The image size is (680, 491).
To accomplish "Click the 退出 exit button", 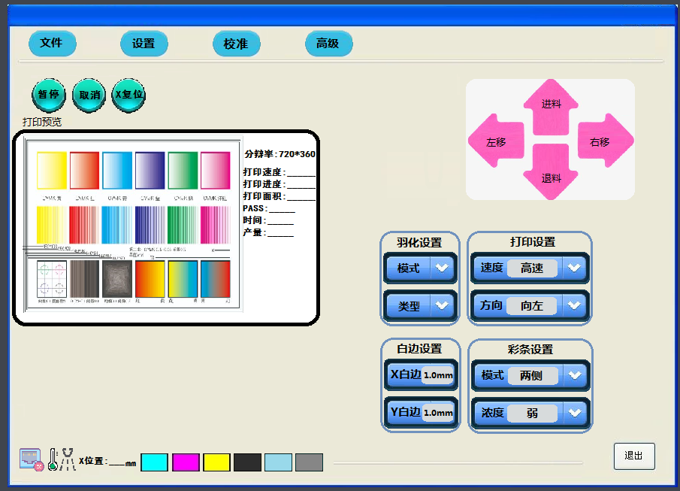I will click(633, 456).
